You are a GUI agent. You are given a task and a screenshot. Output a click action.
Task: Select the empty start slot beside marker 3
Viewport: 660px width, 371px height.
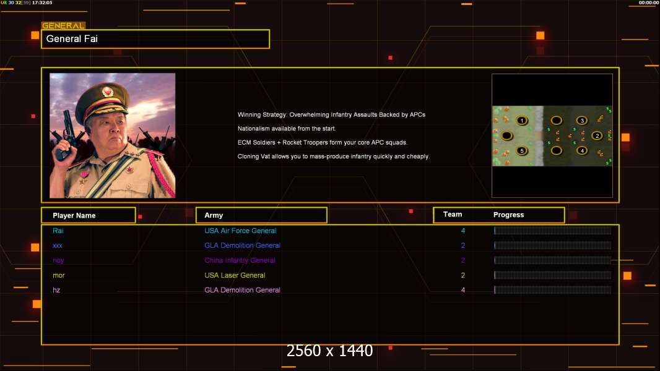(557, 121)
